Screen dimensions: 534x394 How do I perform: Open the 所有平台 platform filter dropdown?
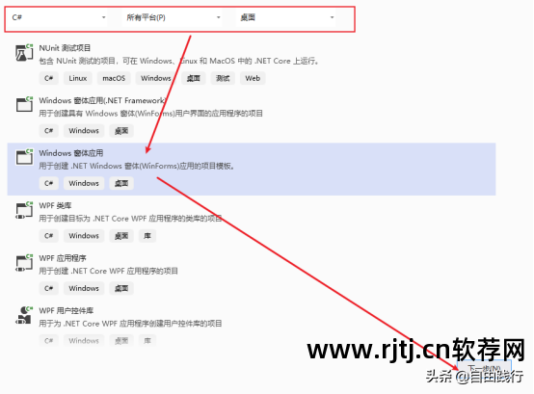click(x=173, y=17)
